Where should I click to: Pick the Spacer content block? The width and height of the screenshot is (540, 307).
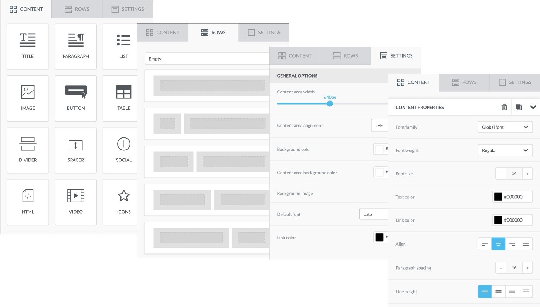point(76,150)
